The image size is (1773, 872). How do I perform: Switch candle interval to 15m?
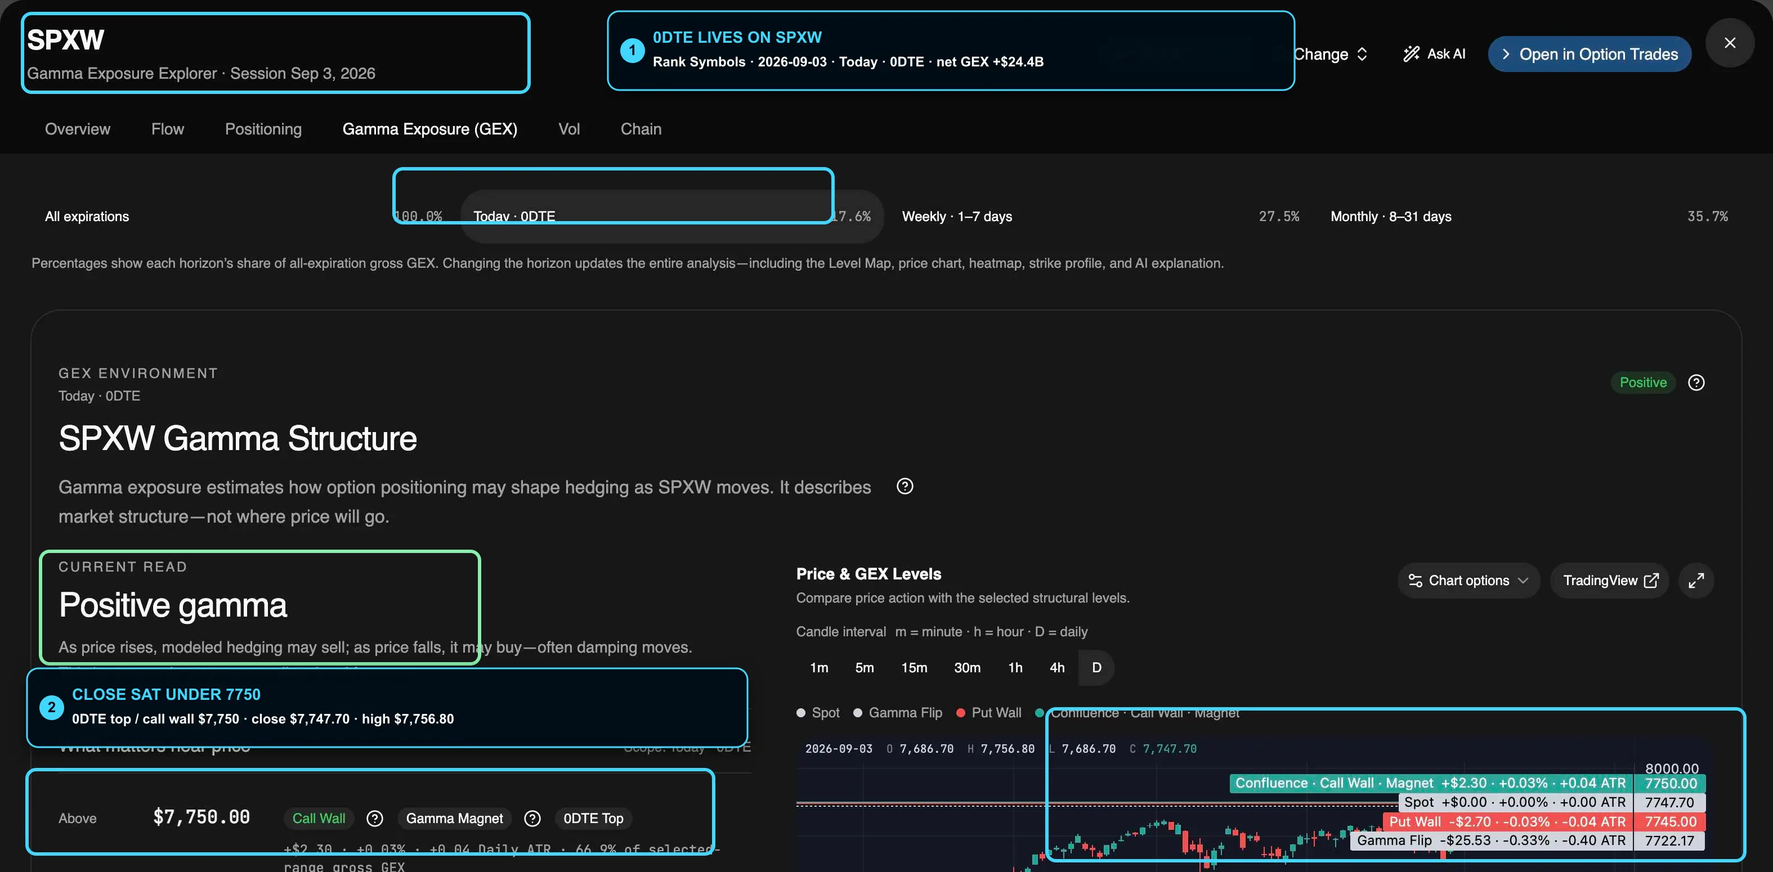point(914,668)
